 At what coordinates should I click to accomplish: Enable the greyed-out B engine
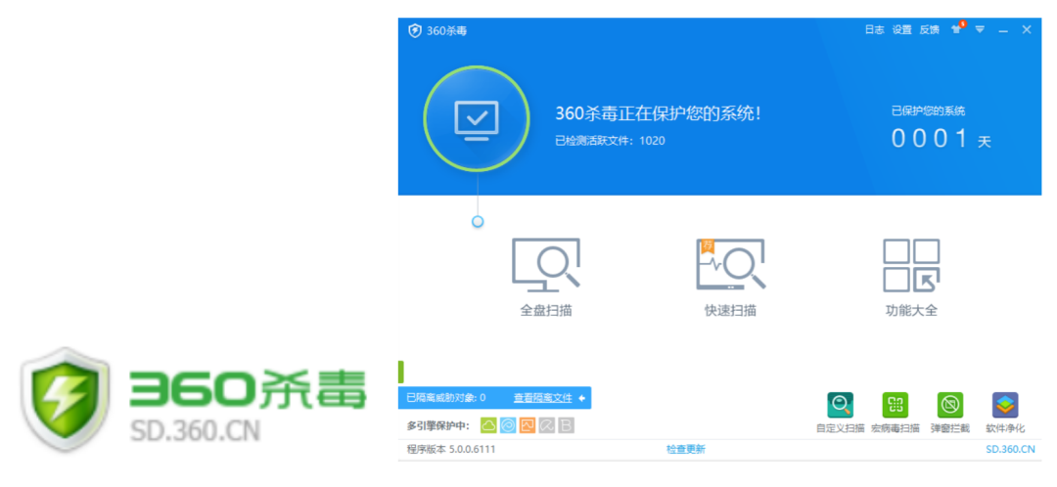tap(567, 425)
